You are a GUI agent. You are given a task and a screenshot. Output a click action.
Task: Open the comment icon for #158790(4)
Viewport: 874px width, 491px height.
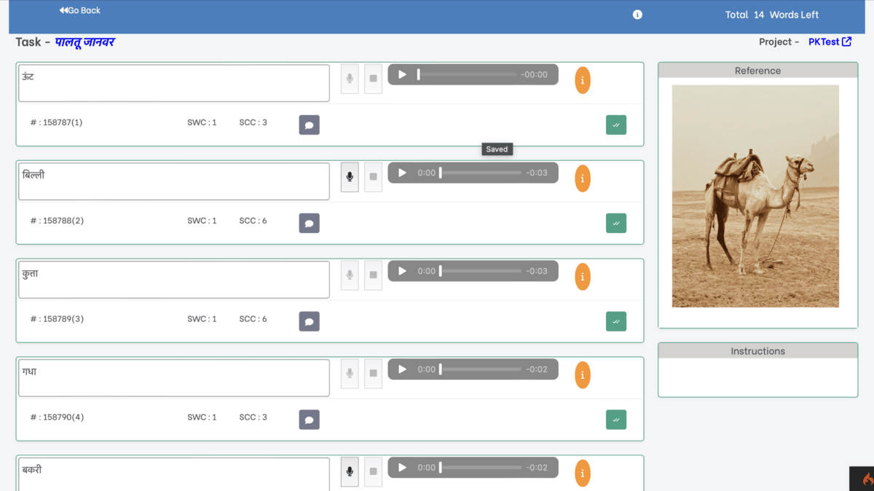(309, 420)
